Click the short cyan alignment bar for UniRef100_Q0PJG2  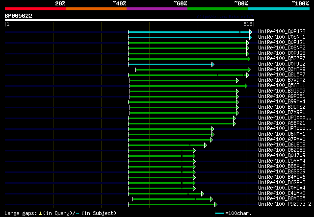tap(170, 64)
